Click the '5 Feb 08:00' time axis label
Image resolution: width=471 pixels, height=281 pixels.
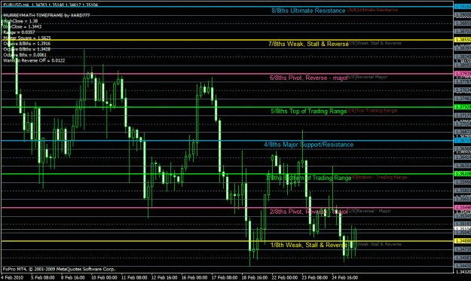click(43, 277)
